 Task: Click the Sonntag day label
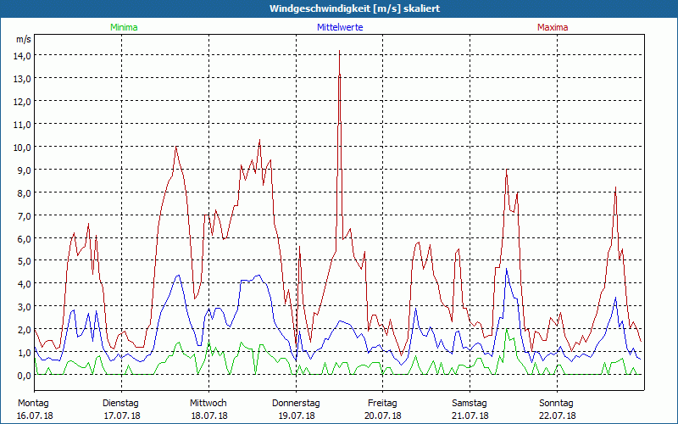[x=556, y=403]
